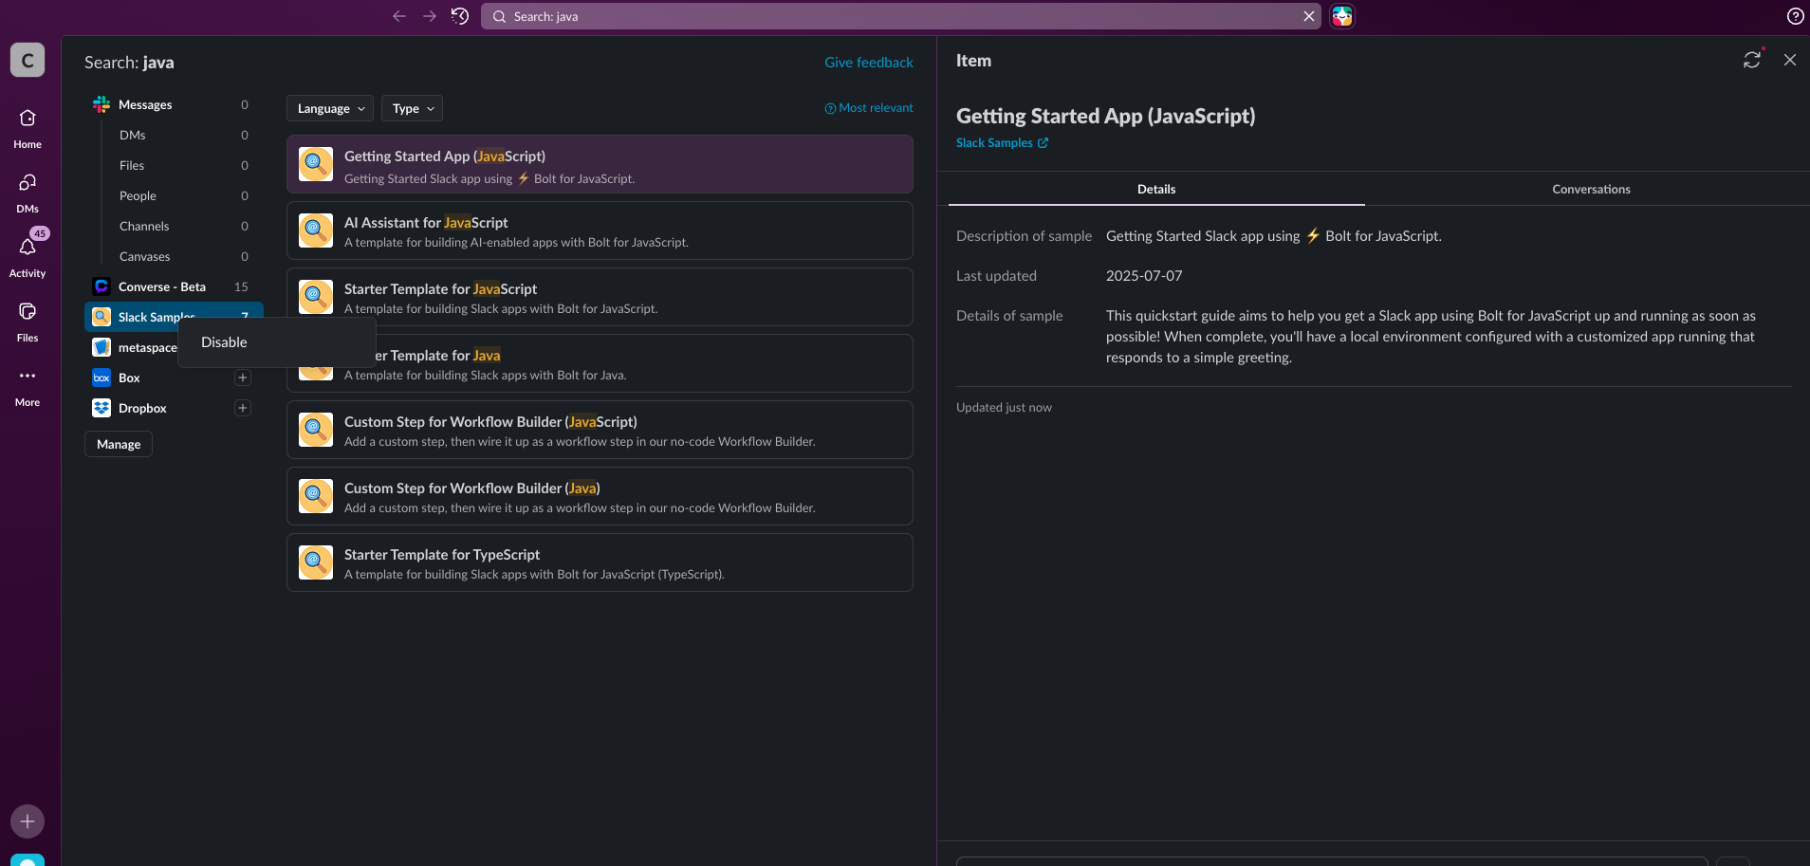Enable Dropbox search with plus button

point(243,408)
